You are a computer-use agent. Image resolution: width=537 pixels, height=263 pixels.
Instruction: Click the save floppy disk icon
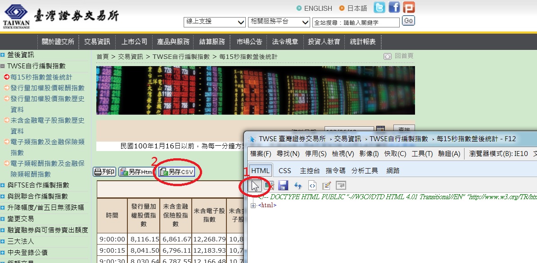click(283, 186)
